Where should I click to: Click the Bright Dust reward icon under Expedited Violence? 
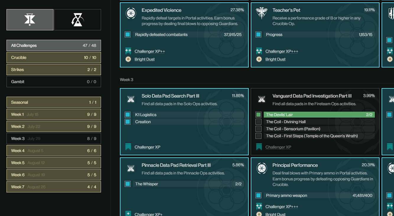coord(128,59)
